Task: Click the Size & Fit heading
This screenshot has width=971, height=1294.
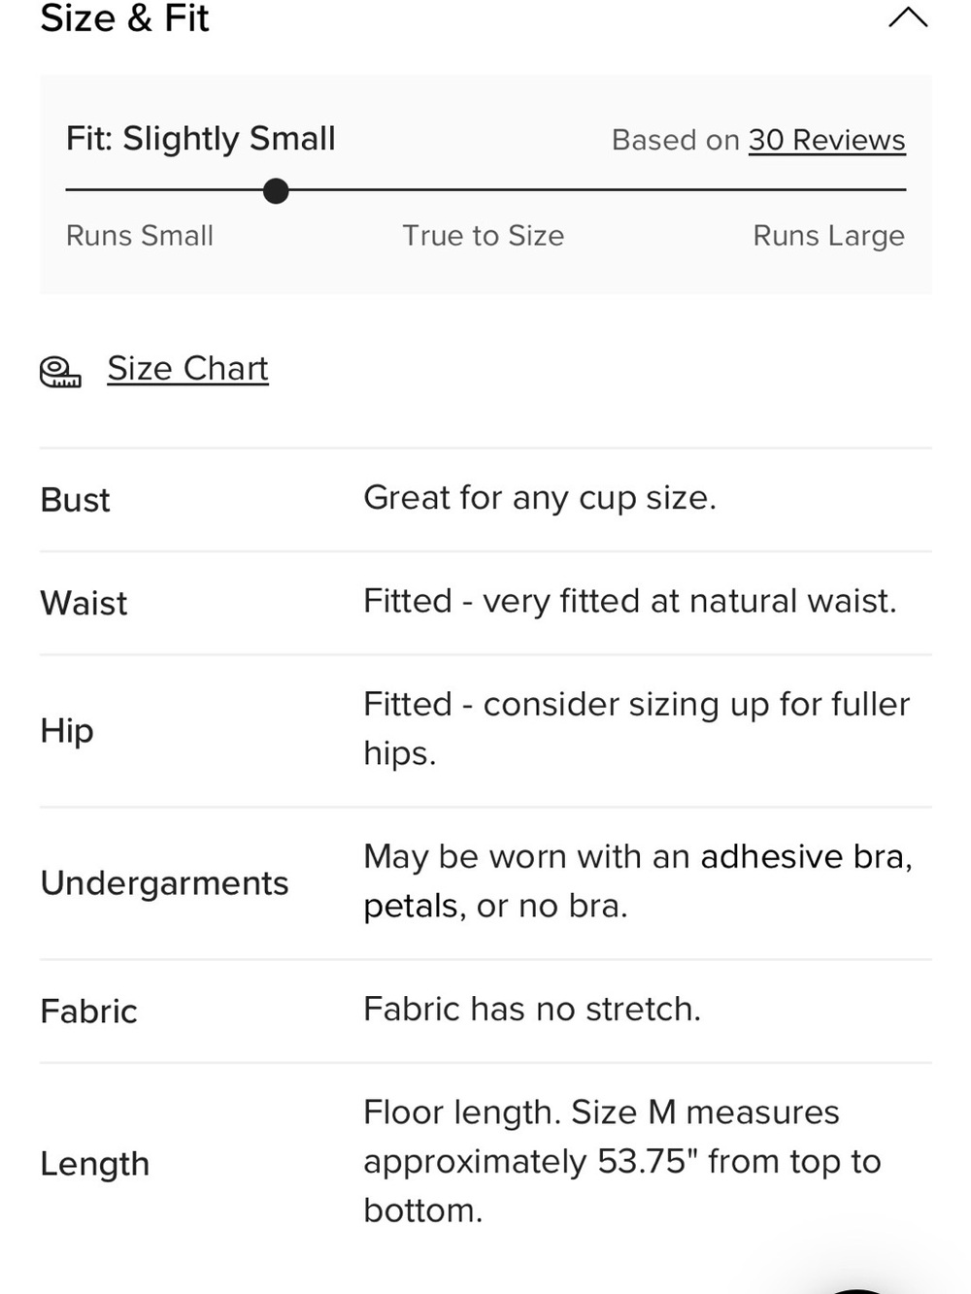Action: click(124, 18)
